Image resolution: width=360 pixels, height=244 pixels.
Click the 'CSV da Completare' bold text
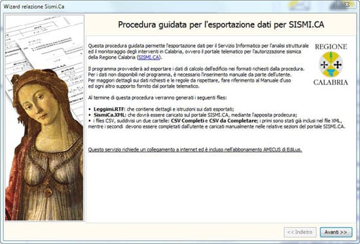(232, 120)
